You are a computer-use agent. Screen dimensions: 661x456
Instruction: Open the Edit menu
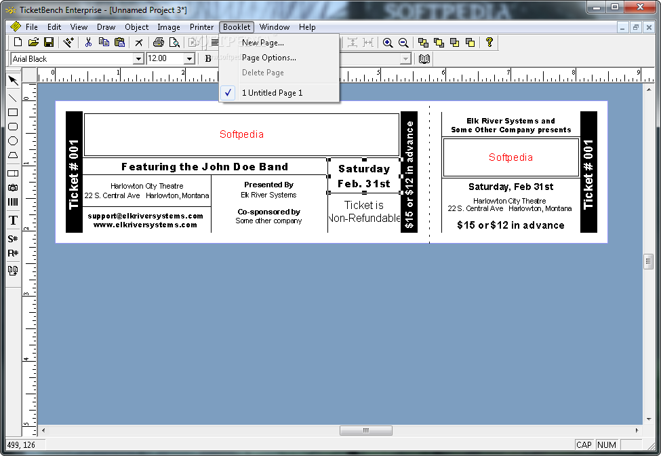[x=54, y=27]
